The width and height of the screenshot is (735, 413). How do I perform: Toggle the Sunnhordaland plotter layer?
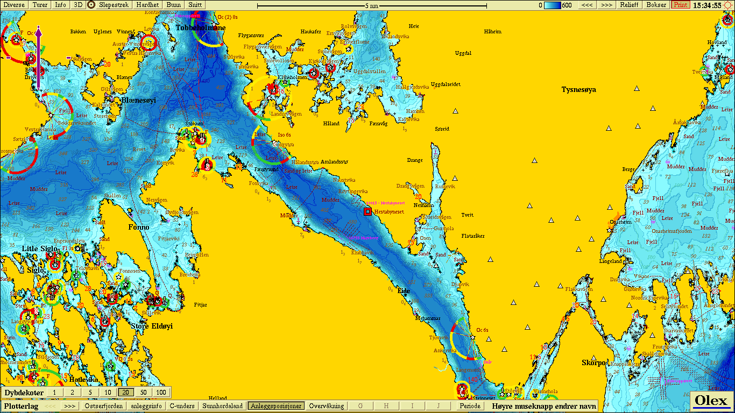222,406
